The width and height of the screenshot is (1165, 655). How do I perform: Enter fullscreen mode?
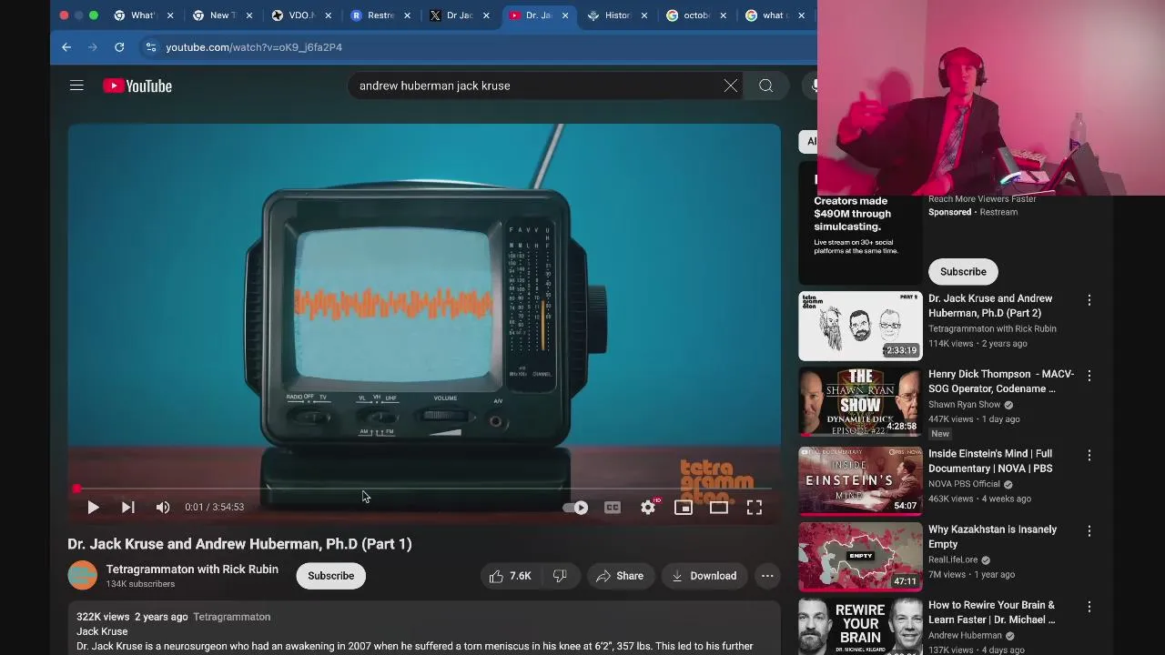pos(755,508)
